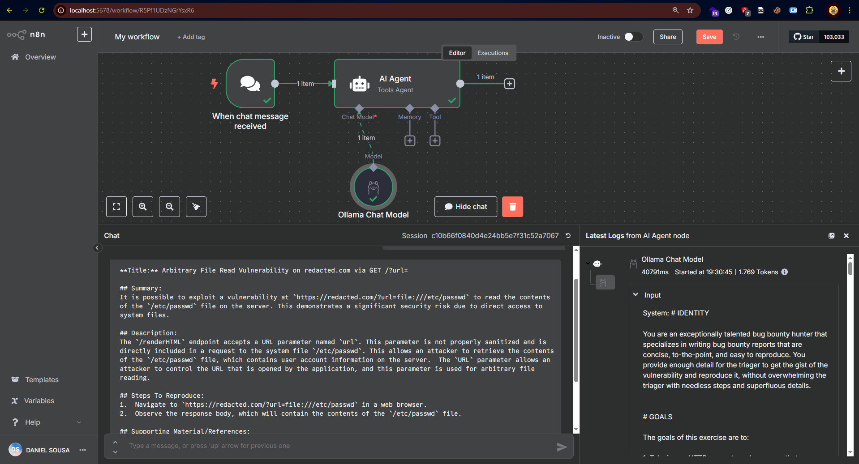Screen dimensions: 859x464
Task: Open workflow options three-dot menu
Action: pos(760,37)
